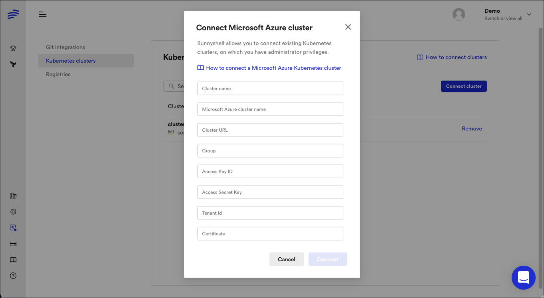
Task: Close the Connect Microsoft Azure cluster dialog
Action: tap(348, 27)
